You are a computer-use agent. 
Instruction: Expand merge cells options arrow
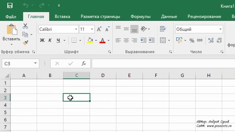click(169, 40)
